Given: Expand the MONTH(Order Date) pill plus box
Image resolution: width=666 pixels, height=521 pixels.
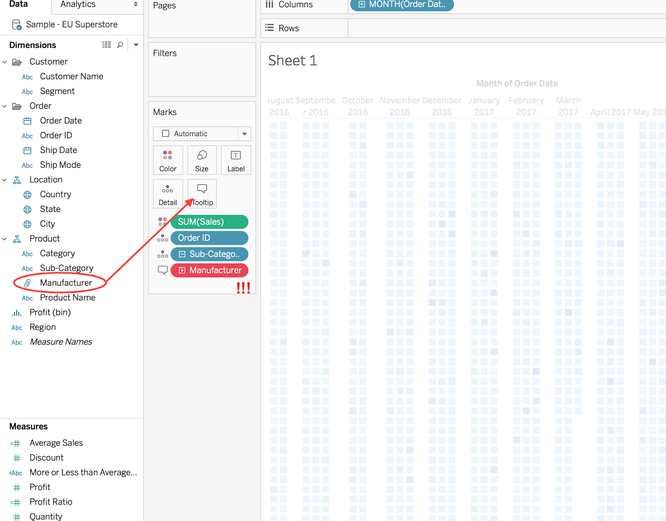Looking at the screenshot, I should (362, 5).
